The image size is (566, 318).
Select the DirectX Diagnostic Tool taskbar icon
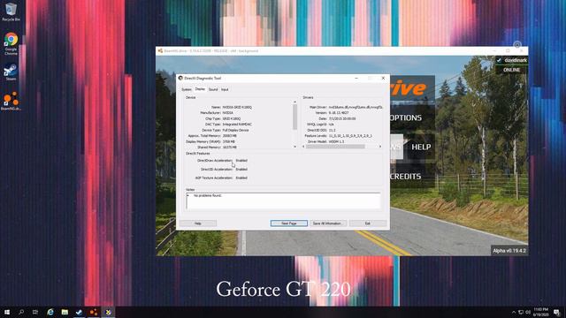[x=108, y=312]
